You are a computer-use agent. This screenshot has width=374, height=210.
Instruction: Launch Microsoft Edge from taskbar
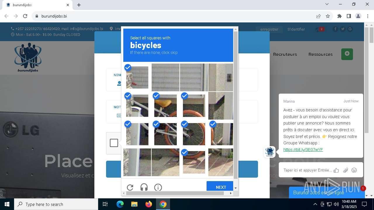click(x=120, y=204)
